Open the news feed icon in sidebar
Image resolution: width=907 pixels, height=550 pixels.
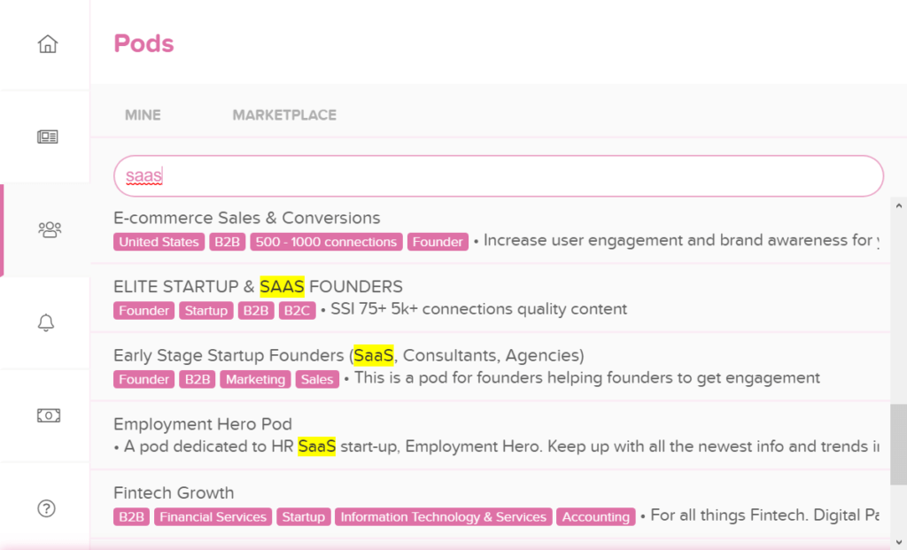[48, 136]
